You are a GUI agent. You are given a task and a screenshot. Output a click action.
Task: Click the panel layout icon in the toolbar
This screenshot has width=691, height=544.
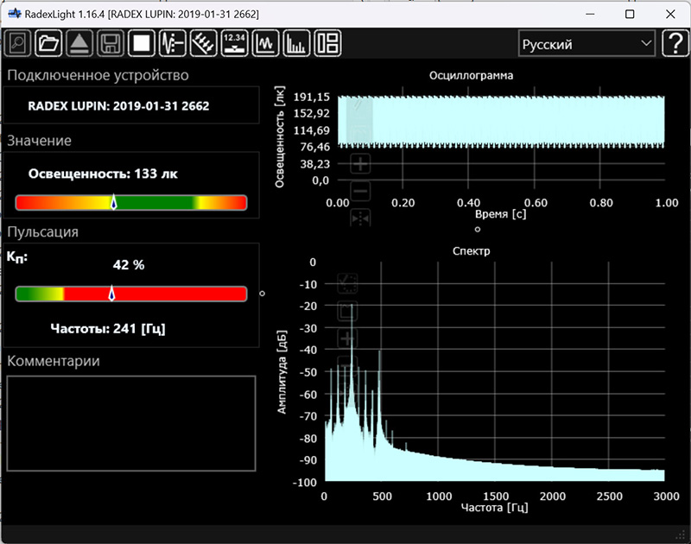(327, 43)
